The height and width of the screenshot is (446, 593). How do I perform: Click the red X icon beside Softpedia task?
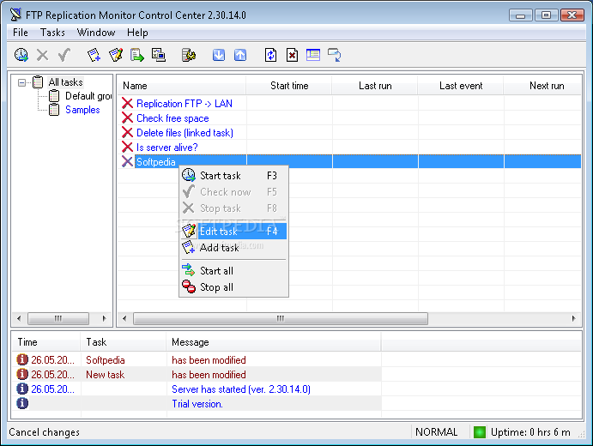[128, 161]
